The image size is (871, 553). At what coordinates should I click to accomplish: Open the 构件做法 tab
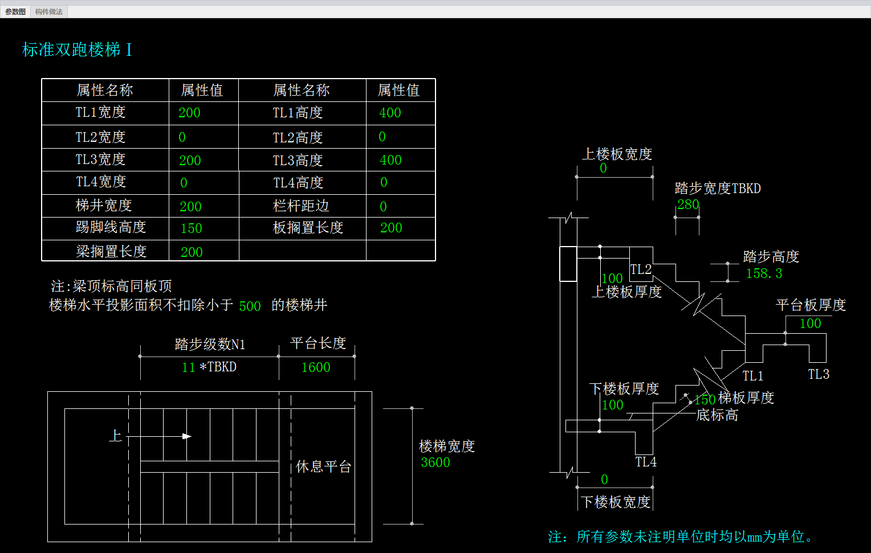pyautogui.click(x=49, y=11)
